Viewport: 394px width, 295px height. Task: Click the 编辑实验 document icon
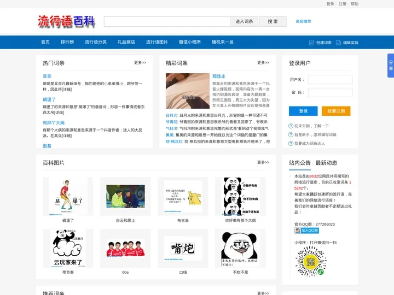click(x=339, y=43)
